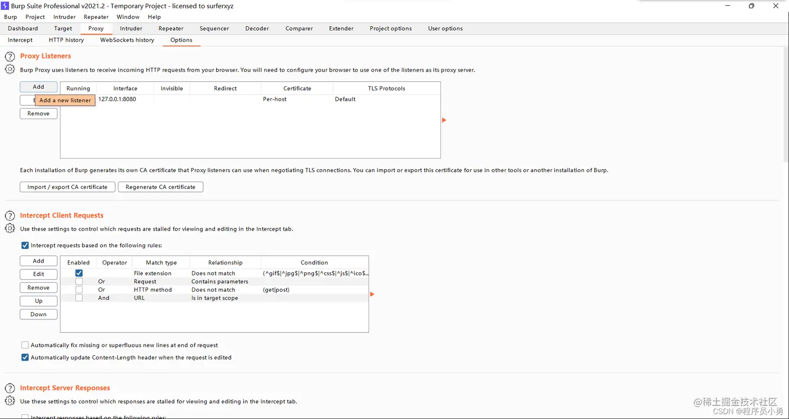Switch to the Comparer tab
This screenshot has width=789, height=419.
[x=299, y=28]
